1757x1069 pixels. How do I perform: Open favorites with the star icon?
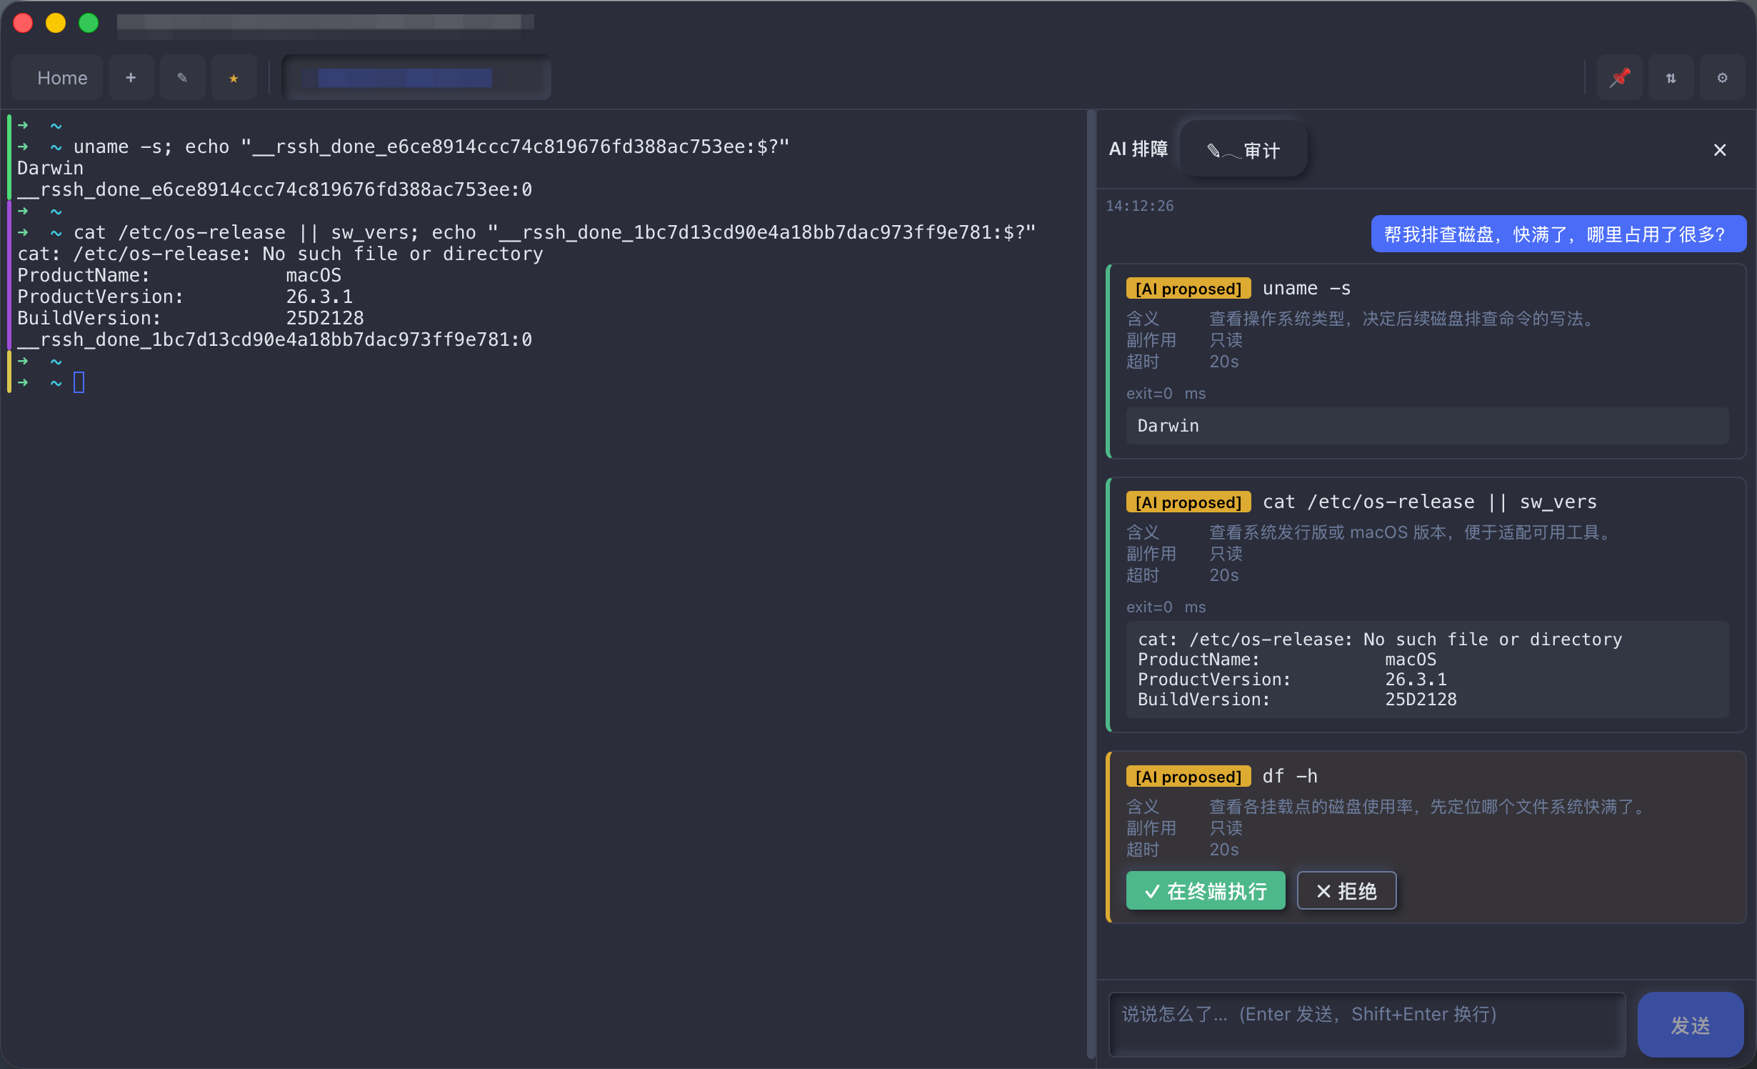tap(234, 78)
